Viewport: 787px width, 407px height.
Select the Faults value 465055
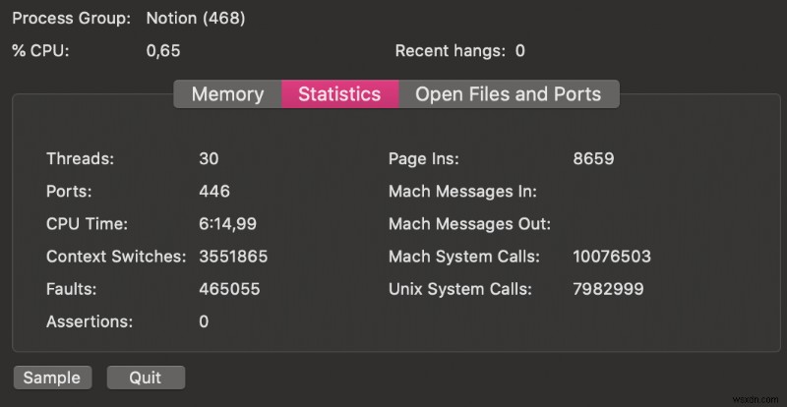[229, 289]
